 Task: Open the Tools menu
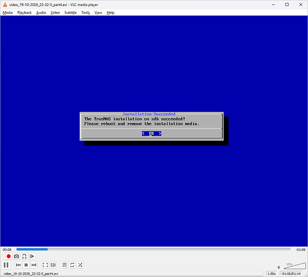(86, 13)
